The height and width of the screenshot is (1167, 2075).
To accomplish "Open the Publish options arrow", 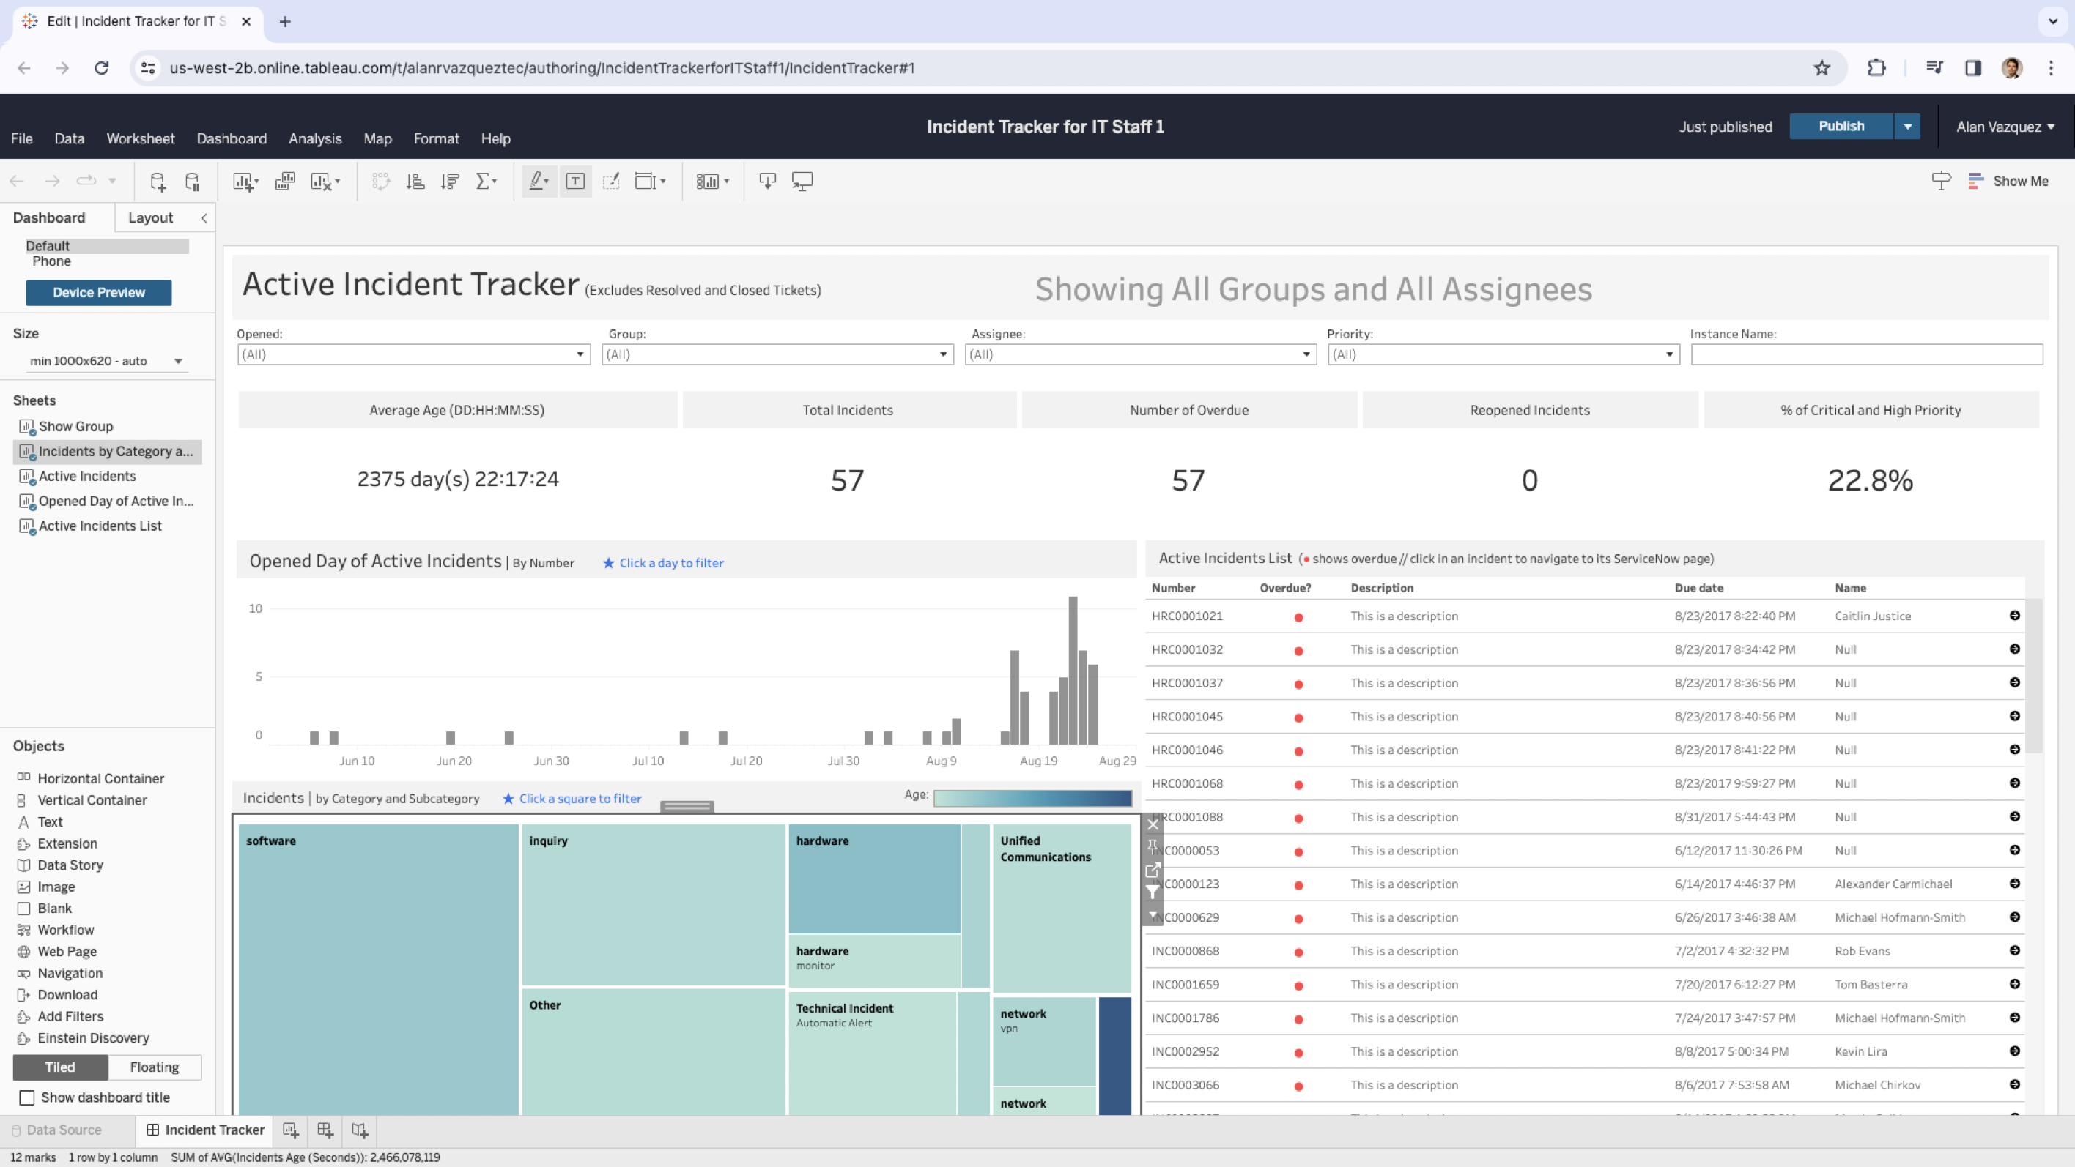I will [1906, 127].
